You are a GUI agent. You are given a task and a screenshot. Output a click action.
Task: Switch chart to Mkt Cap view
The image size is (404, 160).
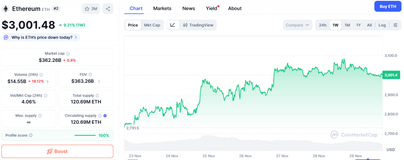(152, 25)
